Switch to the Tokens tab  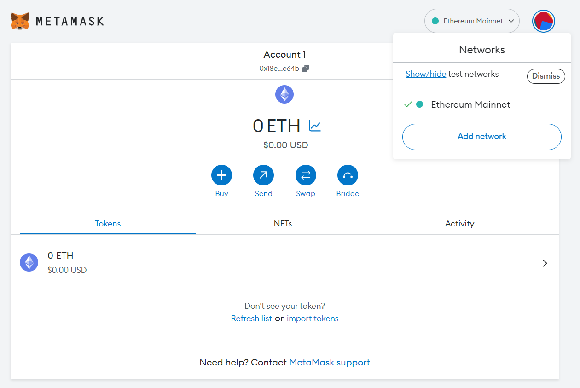click(x=108, y=224)
